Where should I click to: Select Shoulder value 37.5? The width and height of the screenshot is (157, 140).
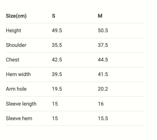(x=103, y=45)
